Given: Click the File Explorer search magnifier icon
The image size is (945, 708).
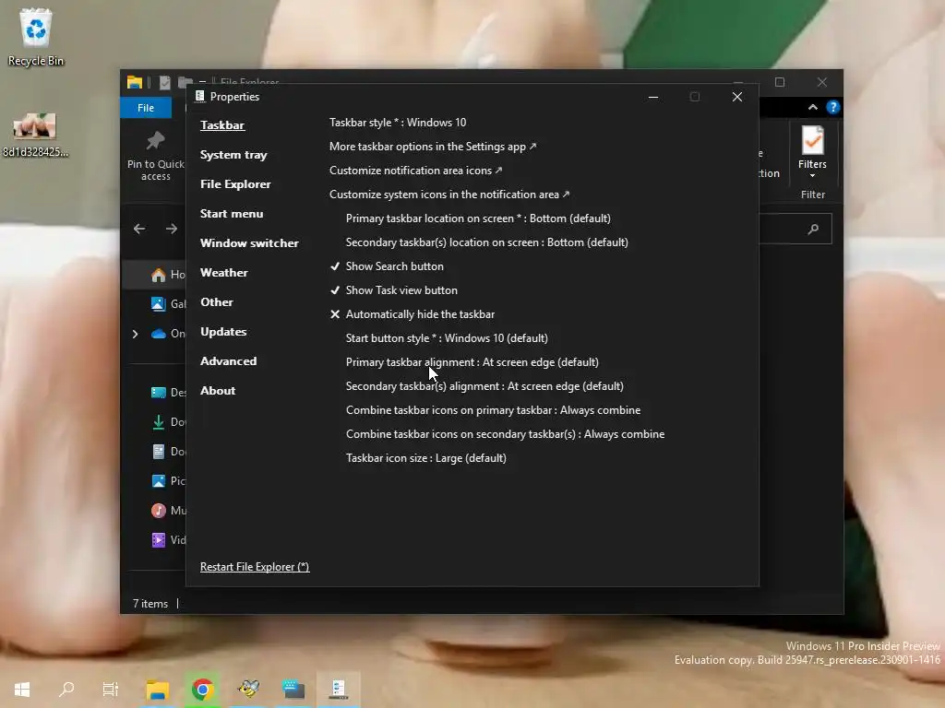Looking at the screenshot, I should click(x=813, y=229).
